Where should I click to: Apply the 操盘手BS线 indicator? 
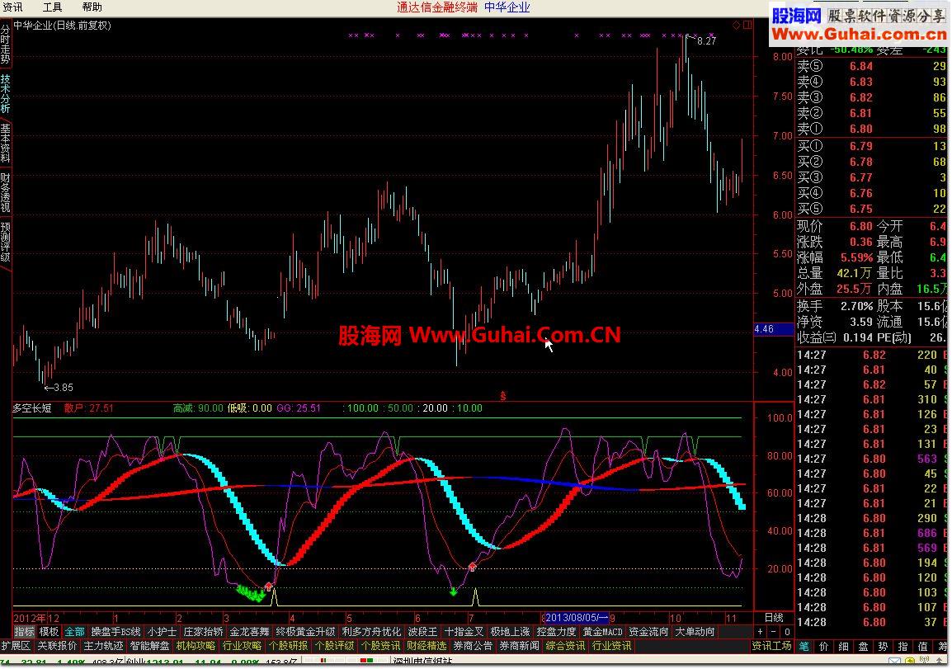pyautogui.click(x=116, y=632)
